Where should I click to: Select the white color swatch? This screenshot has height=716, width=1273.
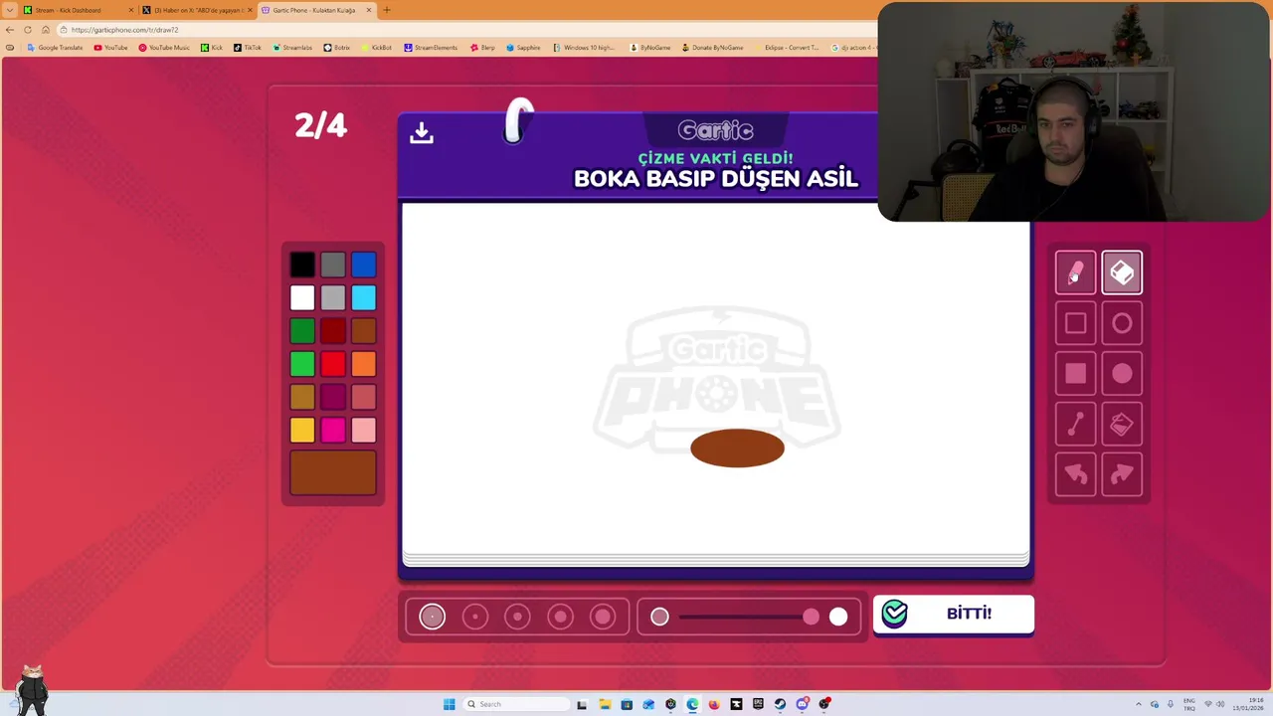(302, 297)
